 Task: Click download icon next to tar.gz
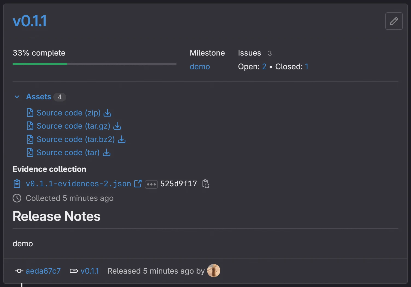pos(117,126)
